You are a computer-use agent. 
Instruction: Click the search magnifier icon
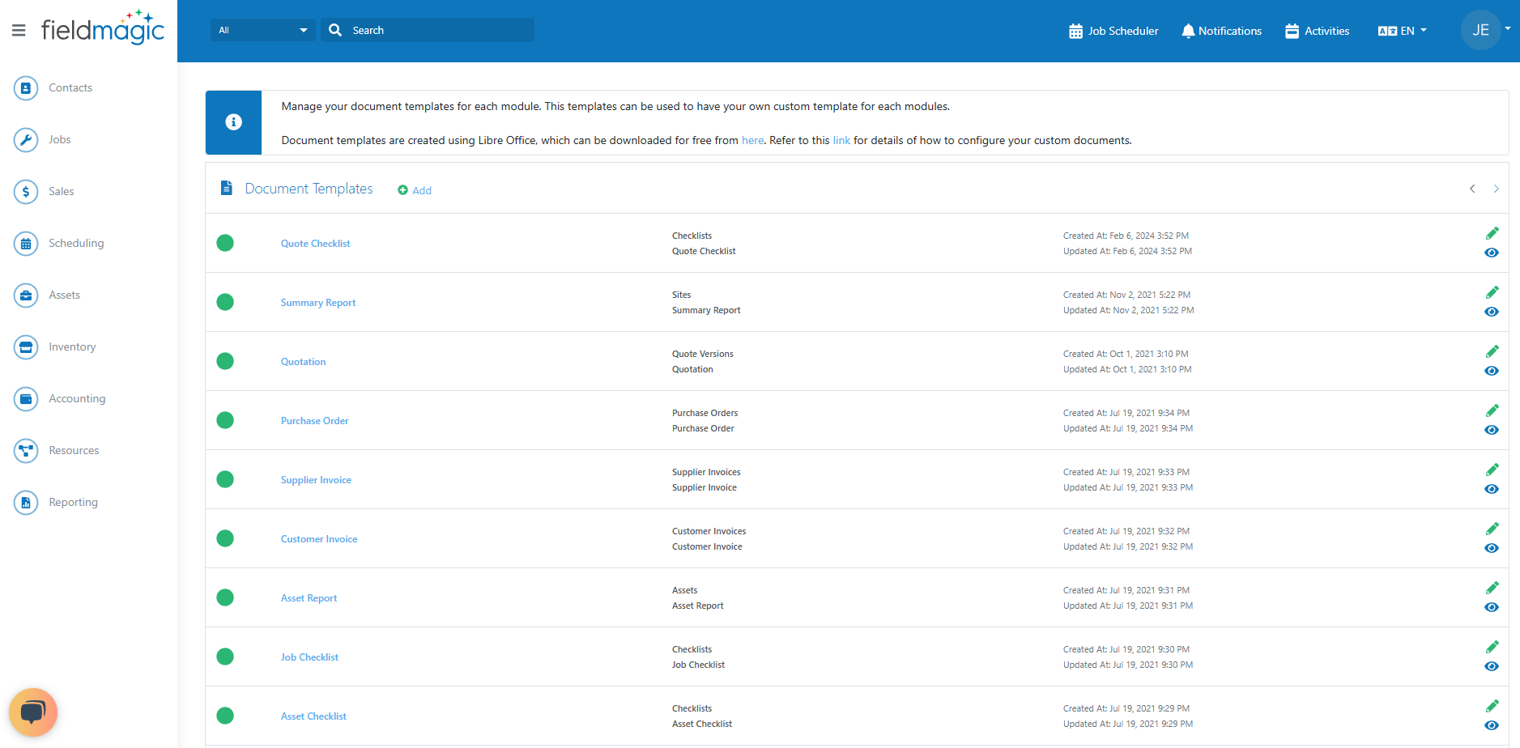click(x=335, y=30)
